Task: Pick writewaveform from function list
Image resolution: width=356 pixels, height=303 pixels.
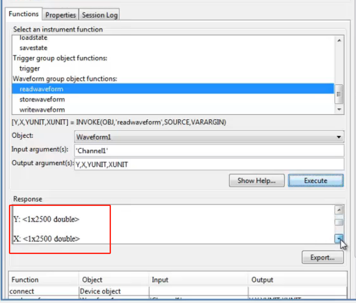Action: click(x=42, y=109)
